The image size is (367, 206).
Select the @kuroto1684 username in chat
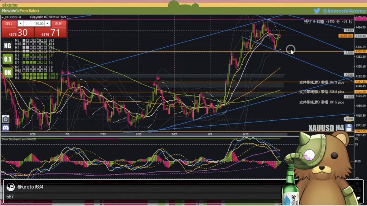click(30, 187)
